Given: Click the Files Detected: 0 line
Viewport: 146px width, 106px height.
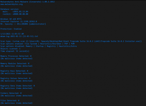Looking at the screenshot, I should (x=10, y=100).
